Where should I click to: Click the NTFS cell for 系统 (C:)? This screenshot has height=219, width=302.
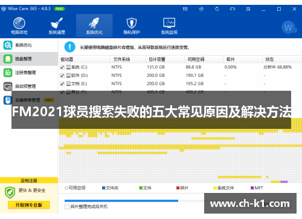pos(117,67)
